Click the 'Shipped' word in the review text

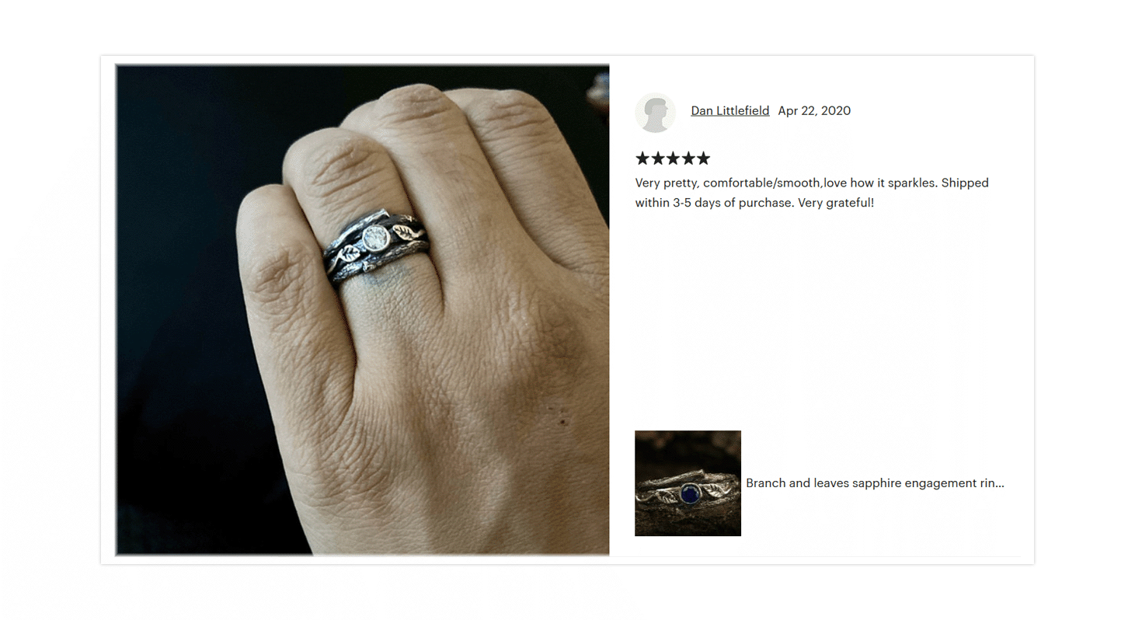coord(965,183)
